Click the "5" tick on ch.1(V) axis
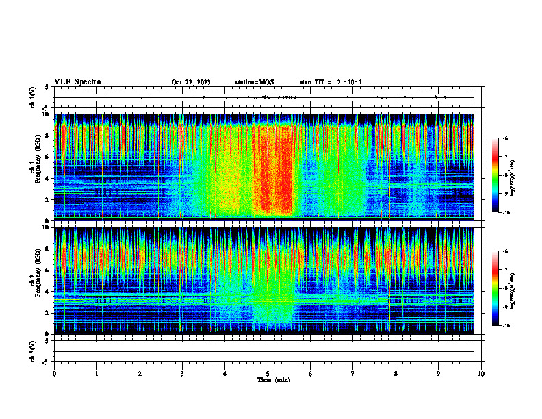 coord(47,88)
